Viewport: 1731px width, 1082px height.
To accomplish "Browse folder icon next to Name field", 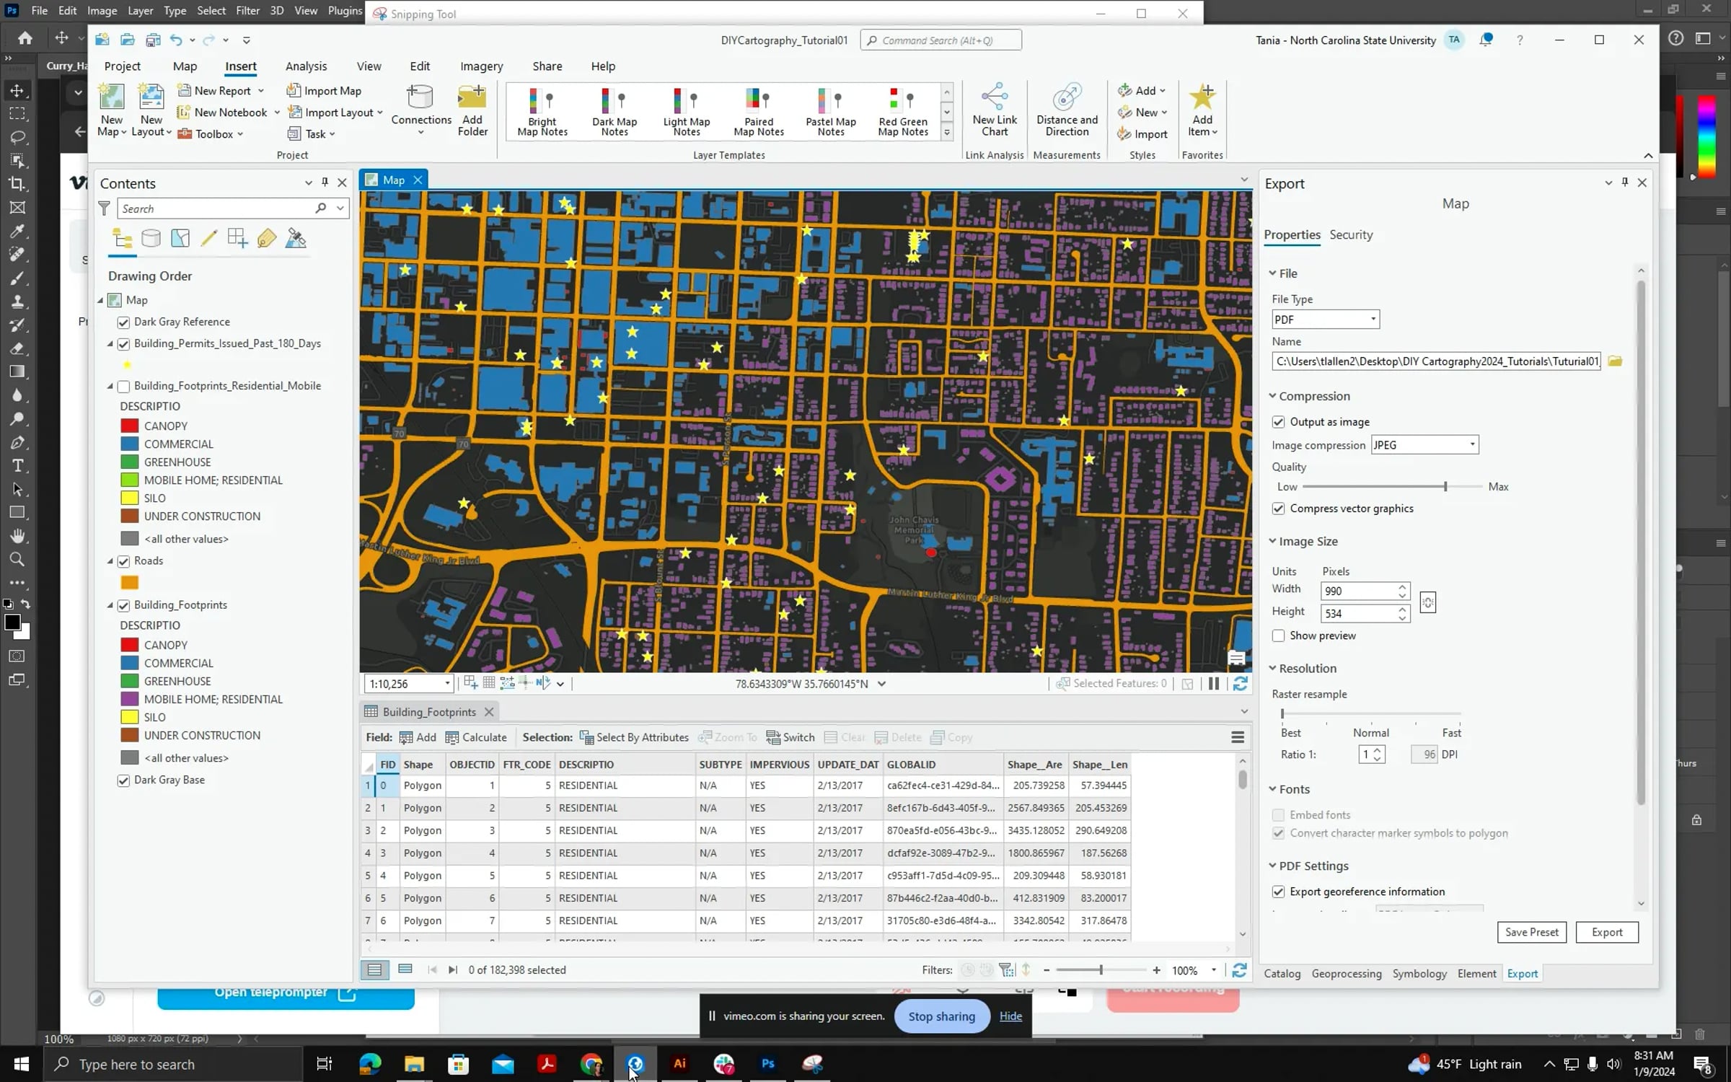I will (x=1615, y=361).
